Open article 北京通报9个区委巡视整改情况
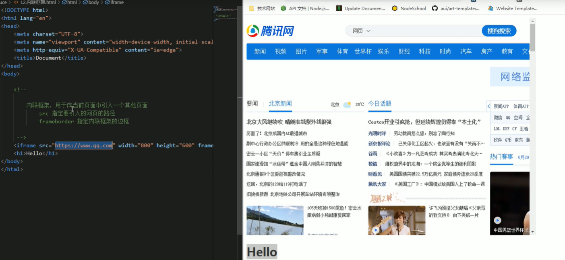 pos(276,174)
